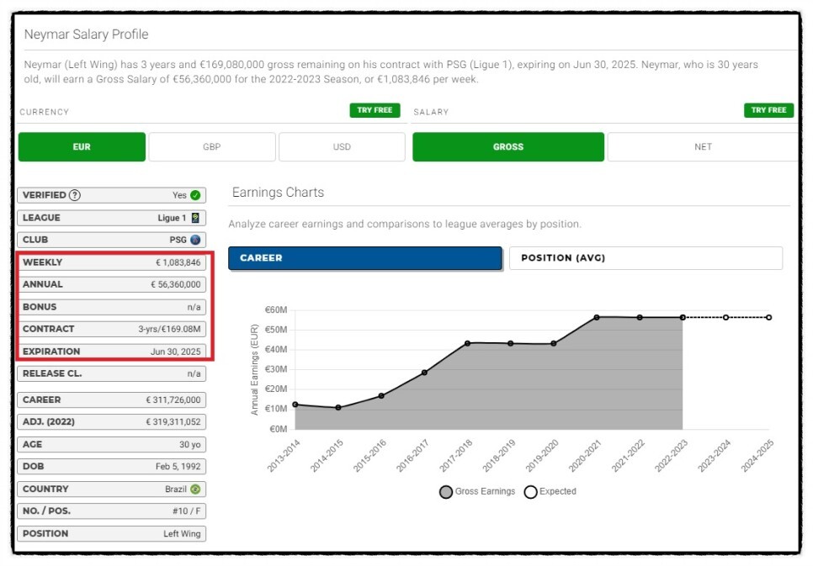Click the green verified checkmark icon
The width and height of the screenshot is (813, 566).
coord(195,195)
